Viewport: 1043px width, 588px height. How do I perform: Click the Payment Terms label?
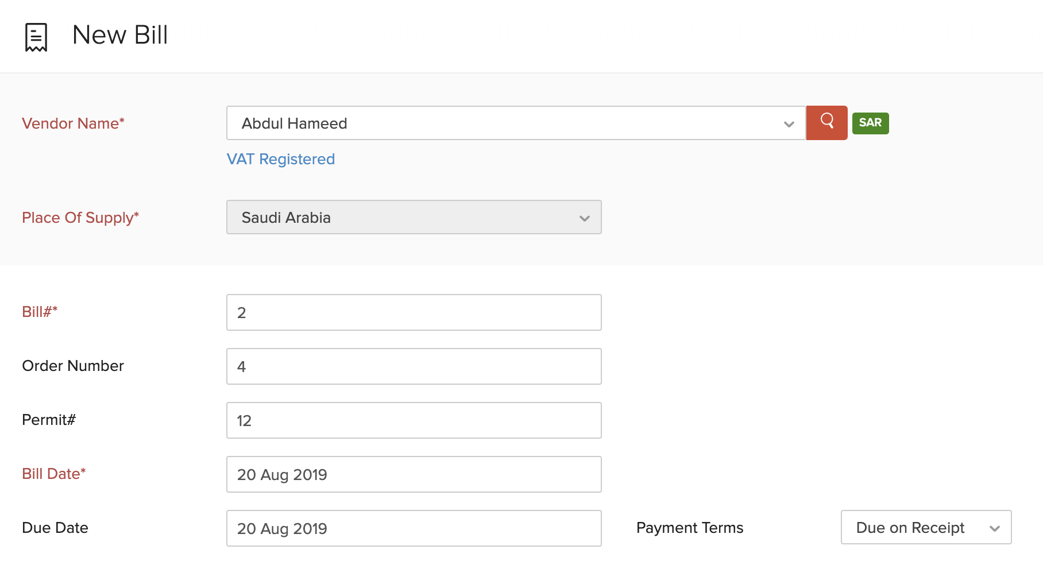(x=690, y=528)
